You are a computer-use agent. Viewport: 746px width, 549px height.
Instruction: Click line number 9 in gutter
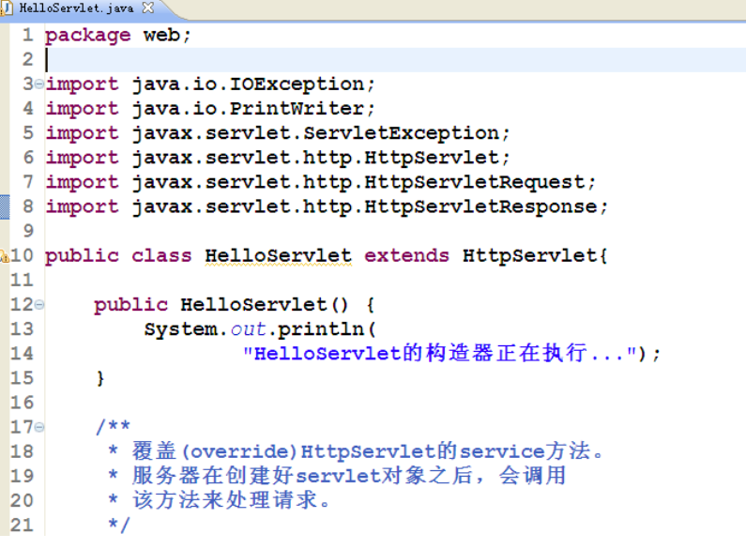click(x=28, y=231)
